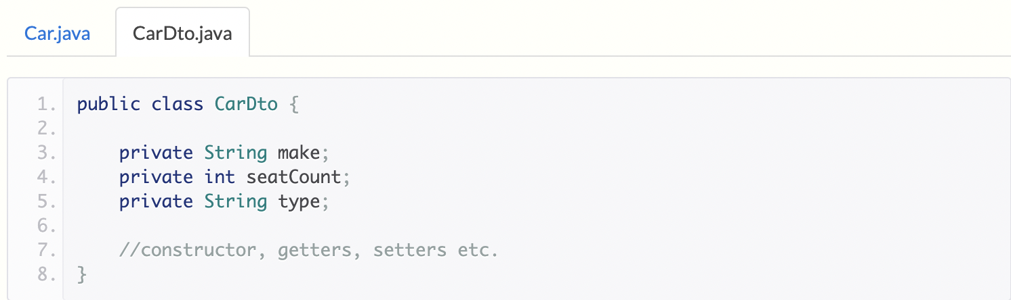This screenshot has height=300, width=1011.
Task: Click the CarDto class name in line 1
Action: [x=246, y=104]
